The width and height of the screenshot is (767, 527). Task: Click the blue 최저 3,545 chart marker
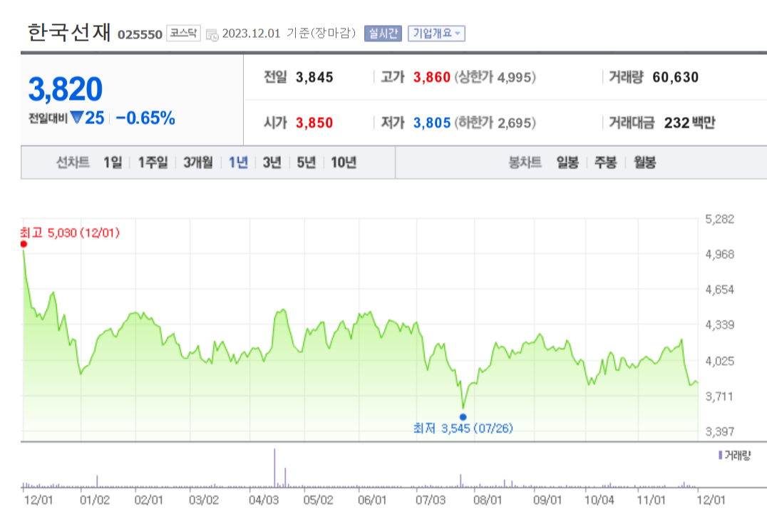[463, 417]
